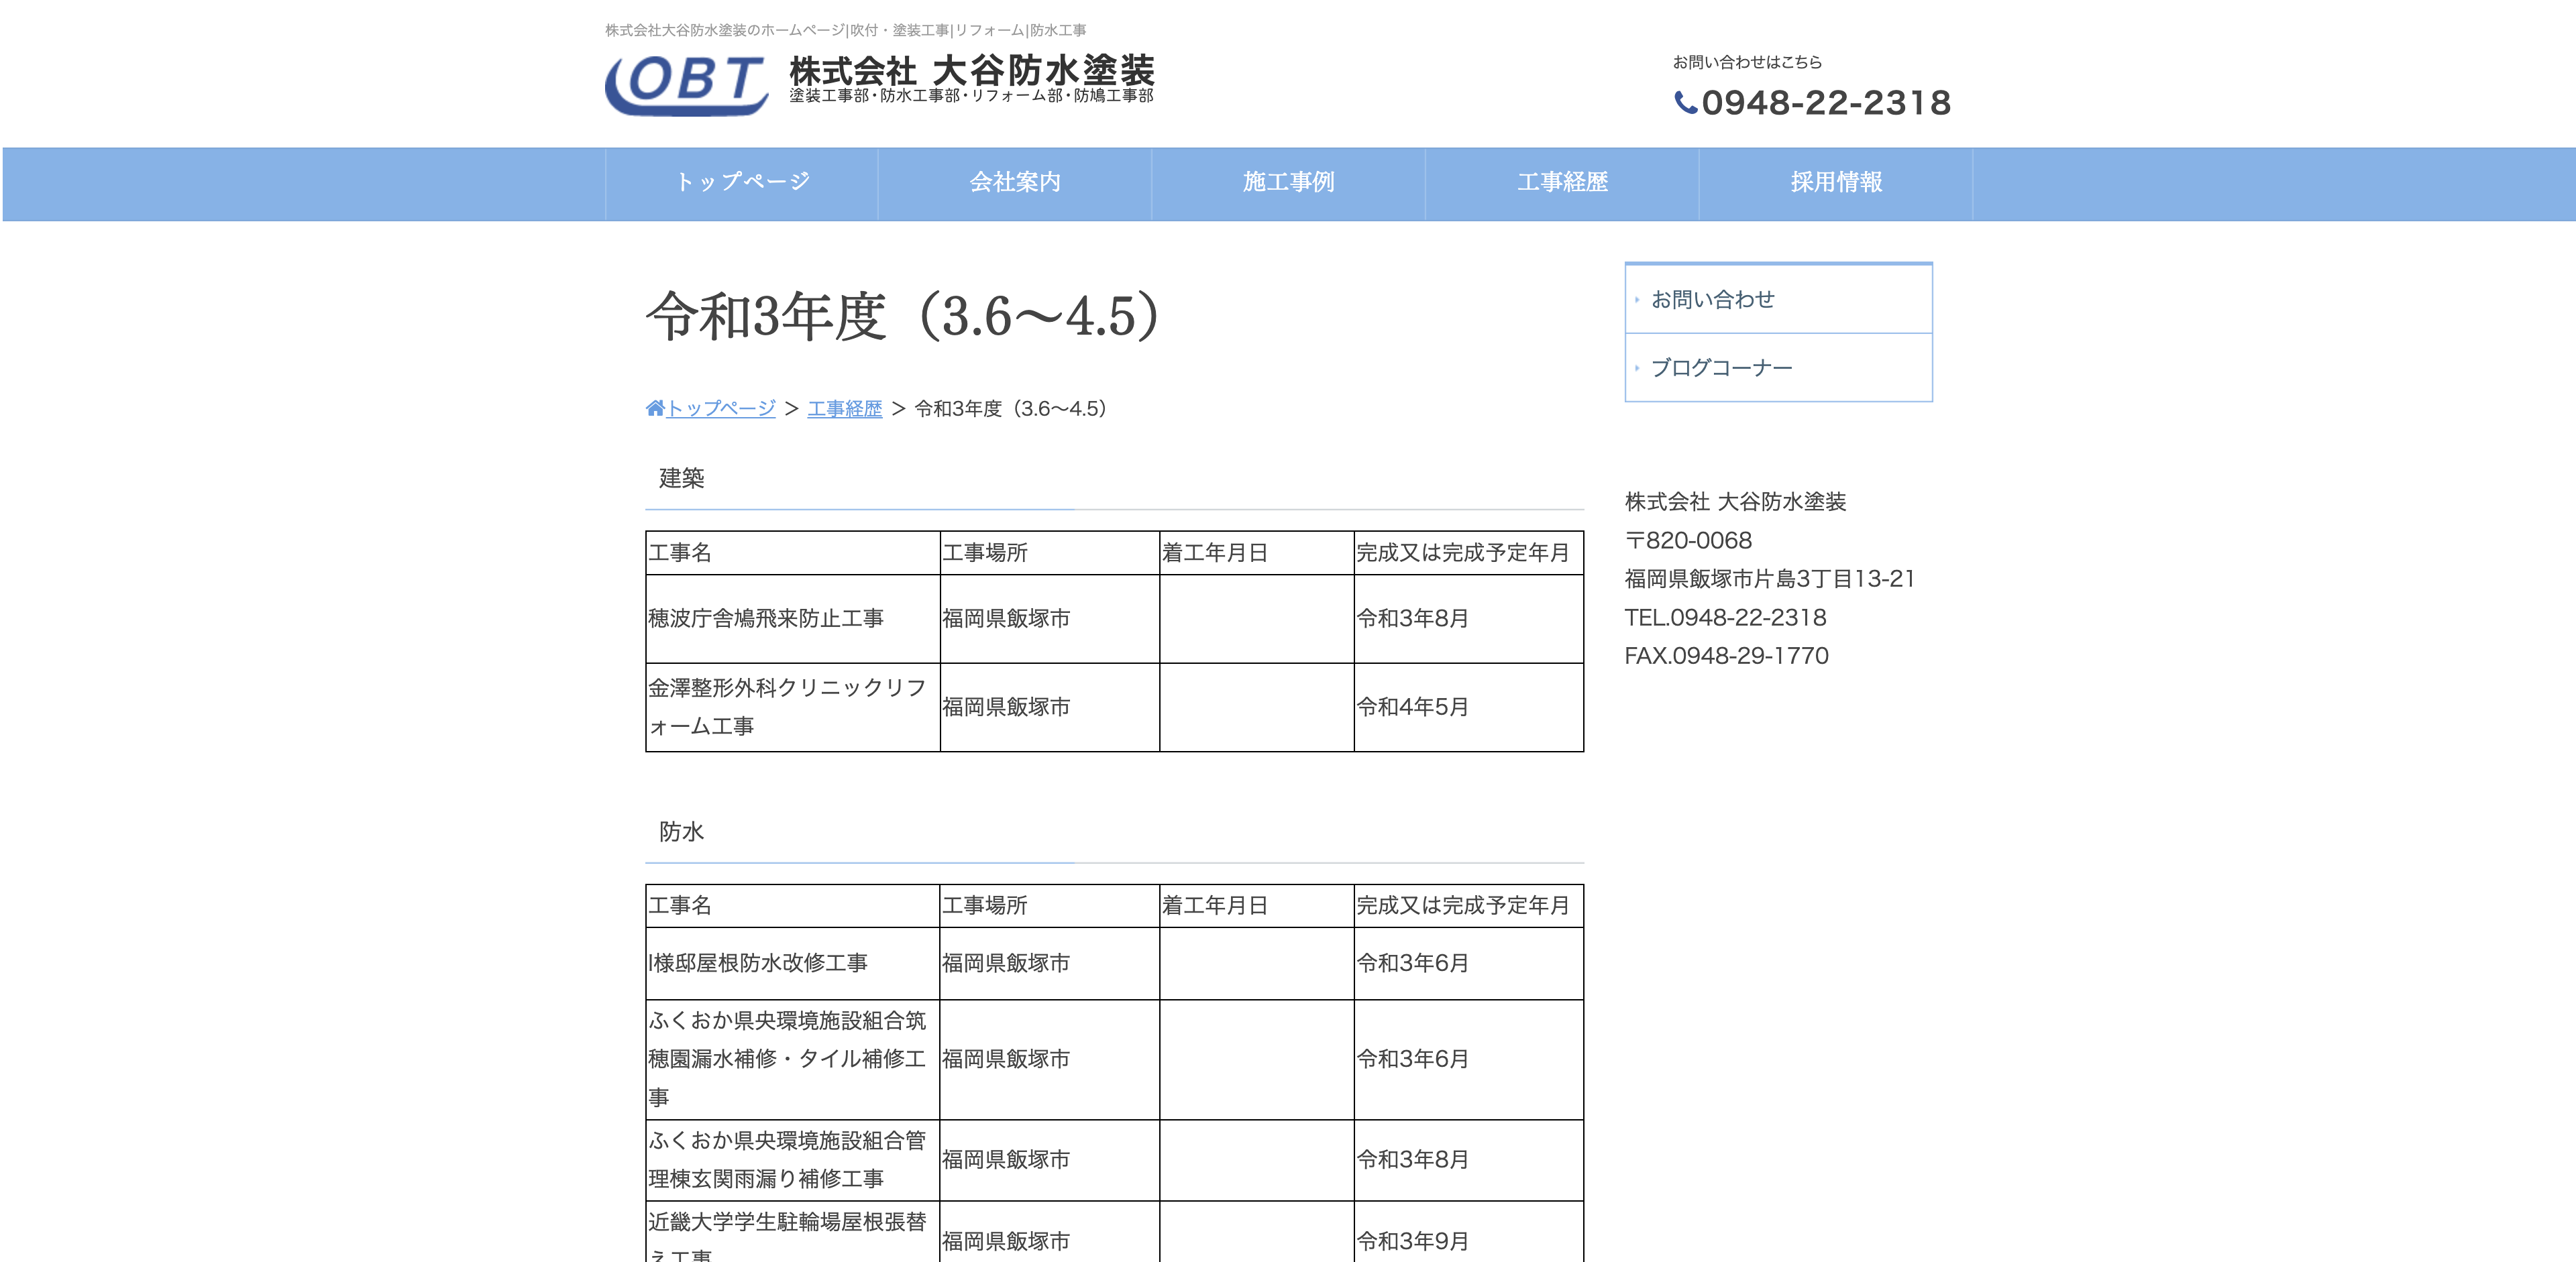Viewport: 2576px width, 1262px height.
Task: Click the 株式会社 大谷防水塗装 header title
Action: pyautogui.click(x=971, y=71)
